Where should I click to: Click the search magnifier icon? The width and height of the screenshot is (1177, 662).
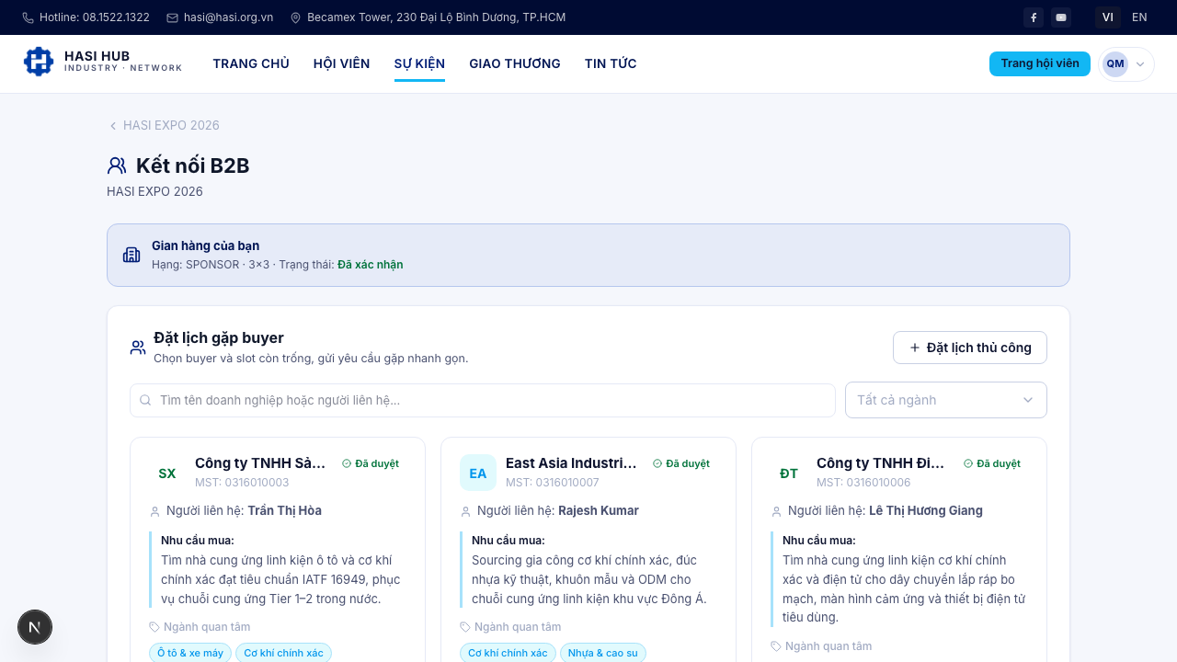(145, 400)
